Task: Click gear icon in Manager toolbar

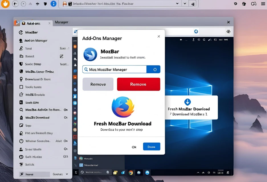Action: click(228, 32)
